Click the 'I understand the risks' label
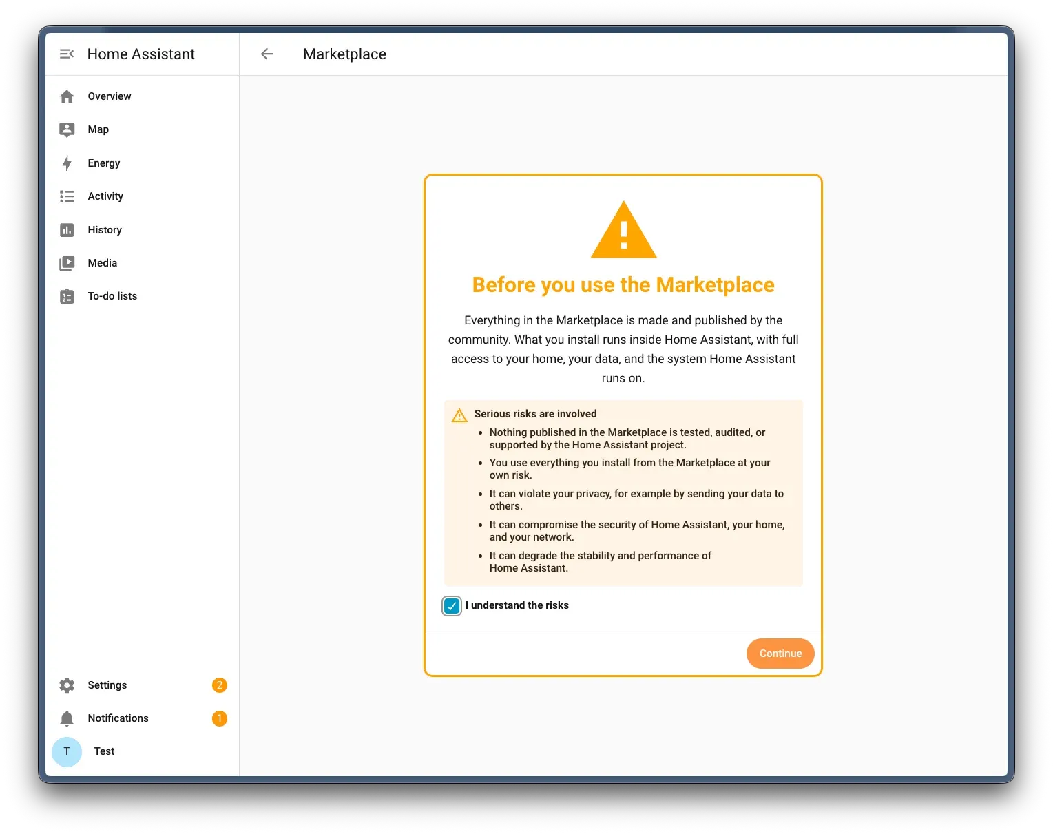The width and height of the screenshot is (1053, 834). click(517, 605)
